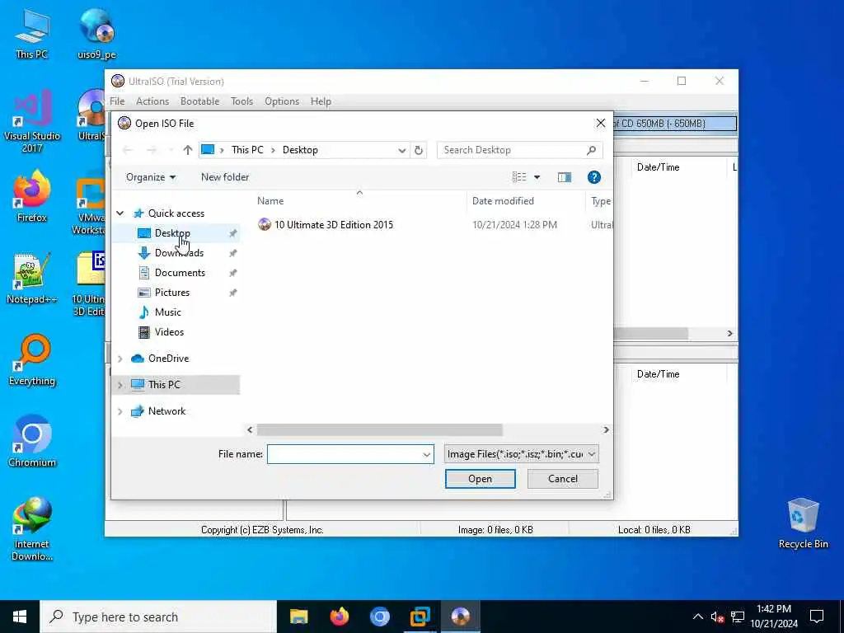Open This PC desktop icon
844x633 pixels.
click(x=32, y=34)
